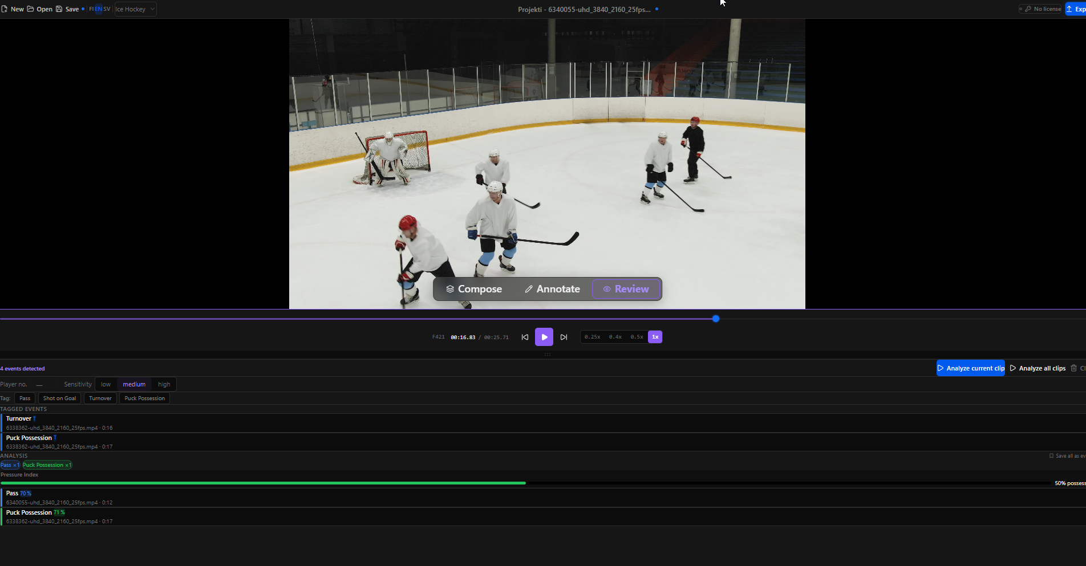The height and width of the screenshot is (566, 1086).
Task: Switch to the Compose mode tab
Action: pyautogui.click(x=474, y=289)
